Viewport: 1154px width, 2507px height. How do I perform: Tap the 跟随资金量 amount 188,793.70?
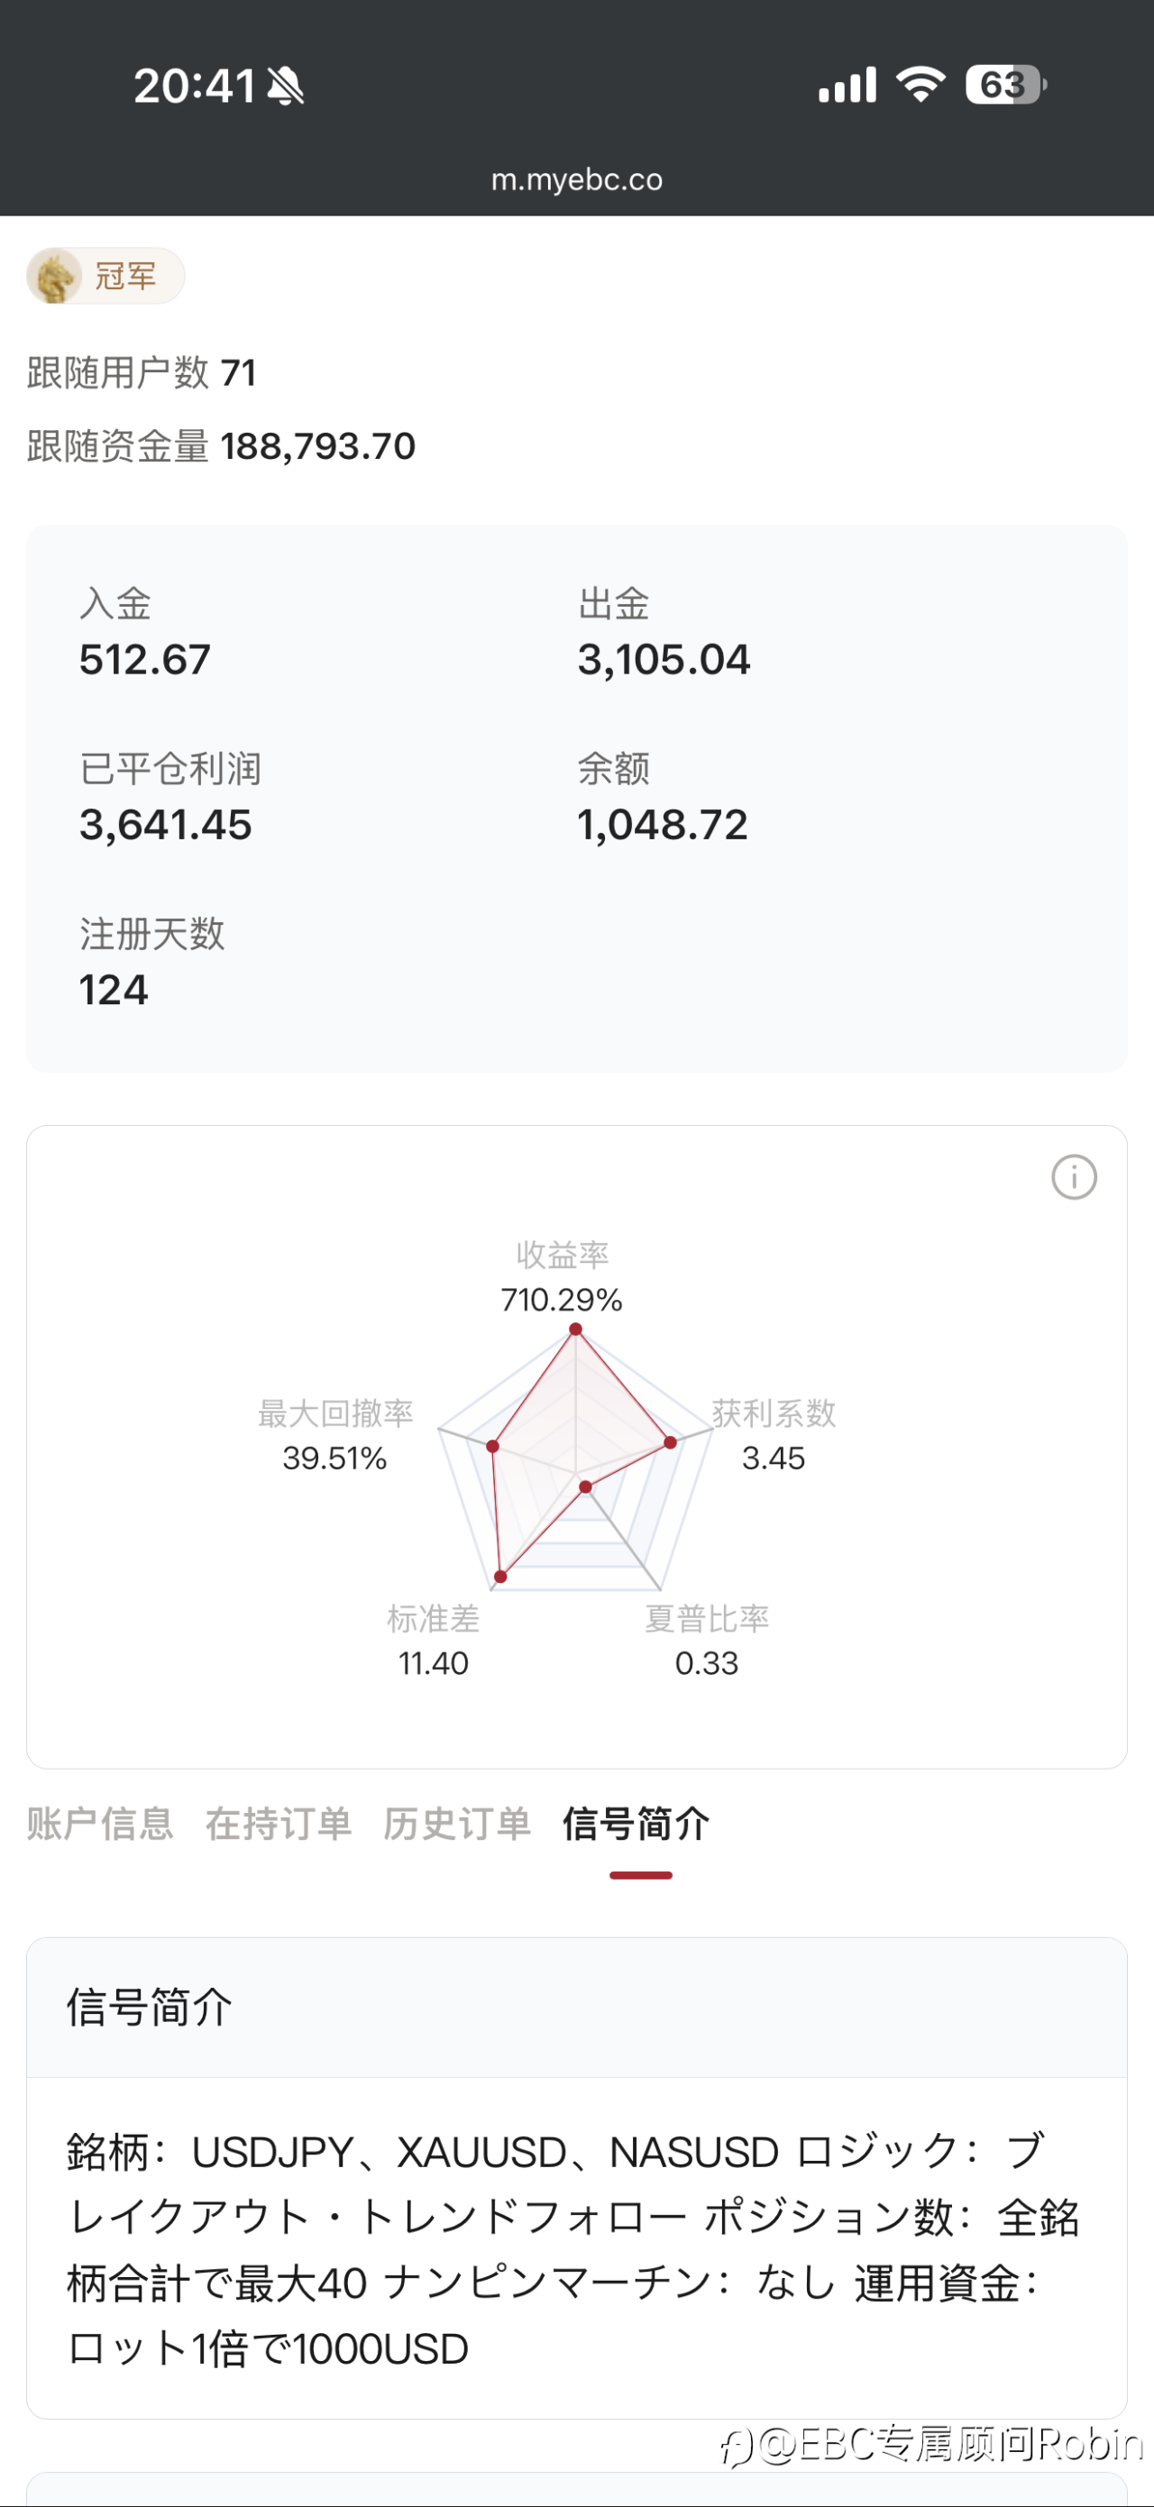tap(318, 447)
